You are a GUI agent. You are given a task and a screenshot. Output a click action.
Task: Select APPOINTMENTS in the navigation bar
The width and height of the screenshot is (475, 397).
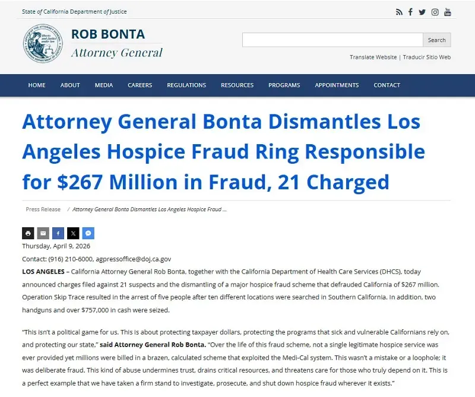click(337, 85)
